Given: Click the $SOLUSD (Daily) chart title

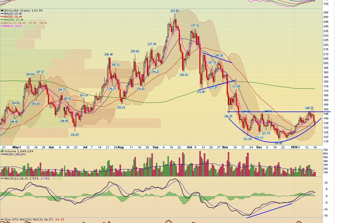Looking at the screenshot, I should tap(17, 10).
